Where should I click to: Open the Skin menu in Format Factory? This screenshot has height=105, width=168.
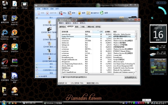(x=45, y=9)
